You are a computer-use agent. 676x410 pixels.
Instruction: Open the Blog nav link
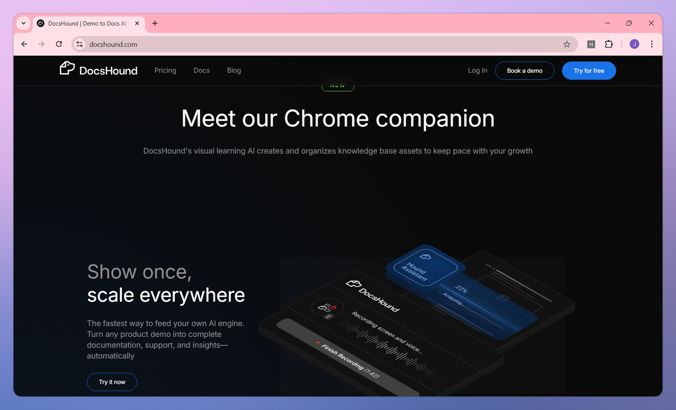pos(234,70)
